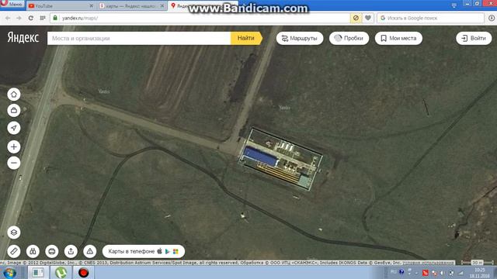Select the ruler distance measuring tool
497x279 pixels.
coord(14,251)
